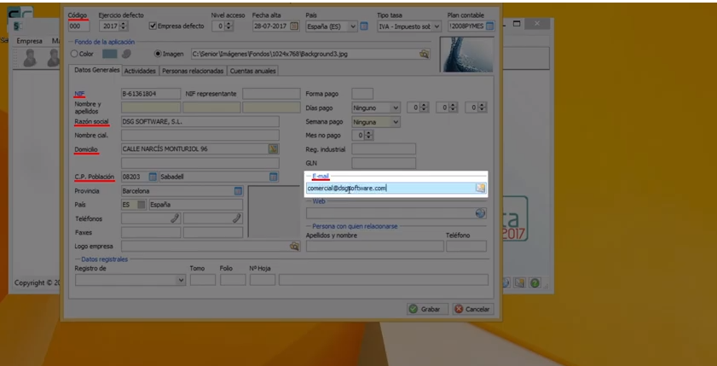Viewport: 717px width, 366px height.
Task: Open the Provincia lookup icon beside Barcelona
Action: pos(239,191)
